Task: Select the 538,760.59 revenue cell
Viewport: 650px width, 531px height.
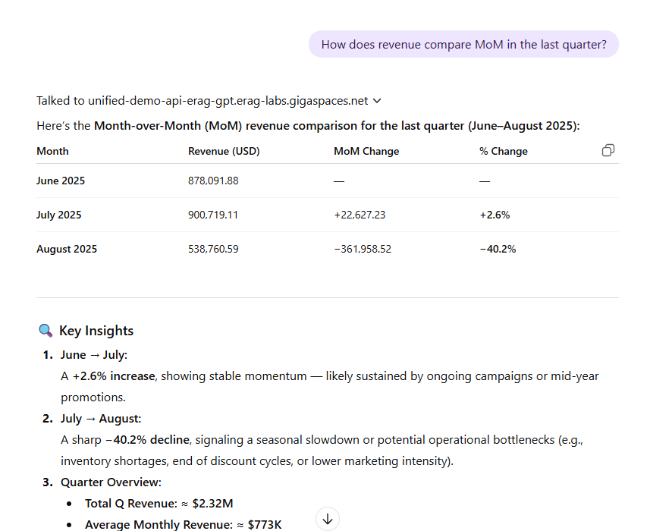Action: [x=213, y=249]
